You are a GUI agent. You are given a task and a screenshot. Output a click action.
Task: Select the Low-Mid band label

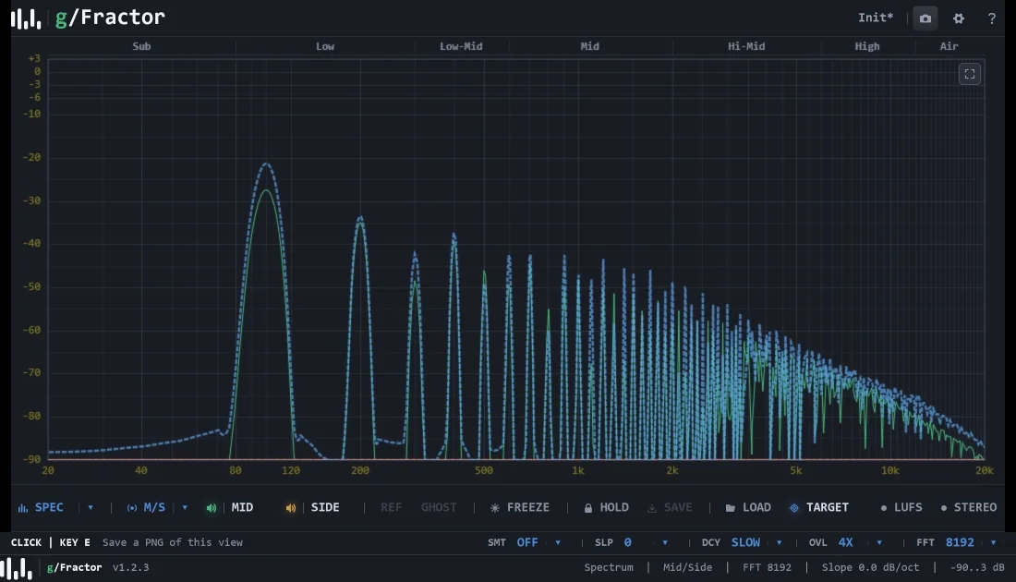click(461, 46)
